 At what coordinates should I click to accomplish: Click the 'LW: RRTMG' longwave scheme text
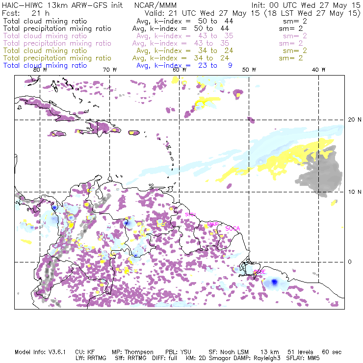[91, 358]
